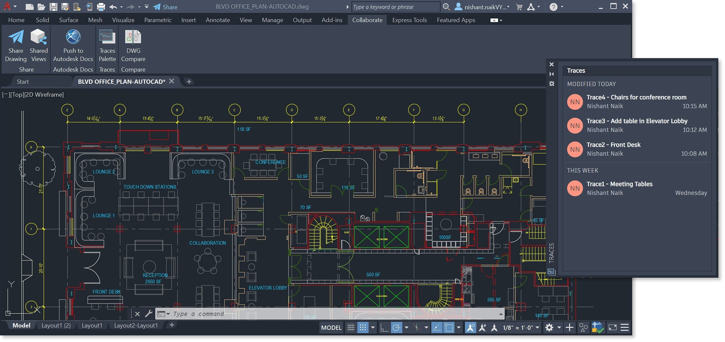
Task: Open Trace3 - Add table in Elevator Lobby
Action: pos(637,125)
